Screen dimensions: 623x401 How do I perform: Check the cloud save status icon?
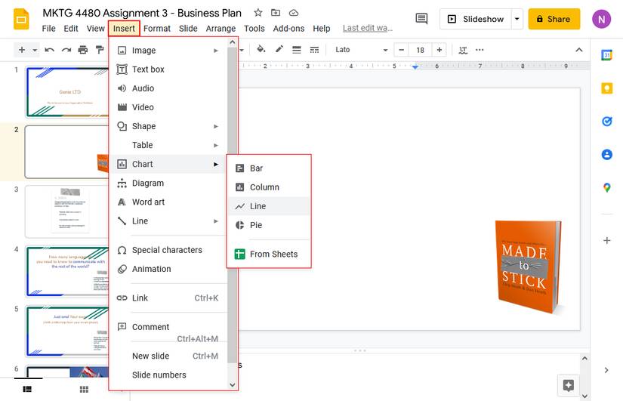coord(294,13)
